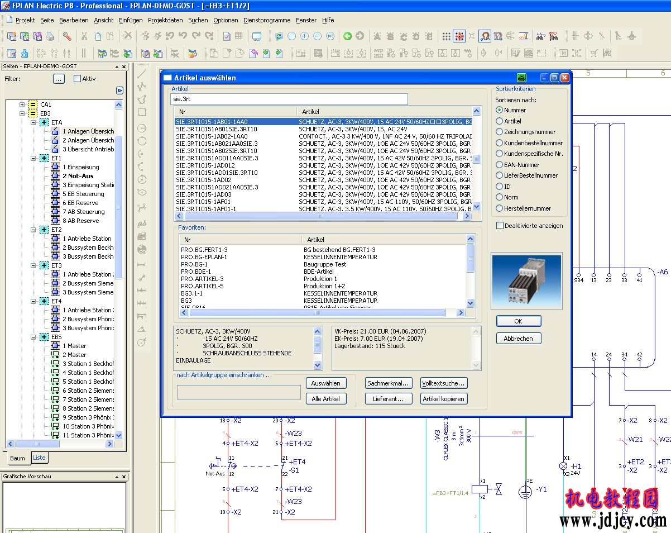Collapse the ET3 tree node
This screenshot has height=533, width=671.
pos(33,265)
